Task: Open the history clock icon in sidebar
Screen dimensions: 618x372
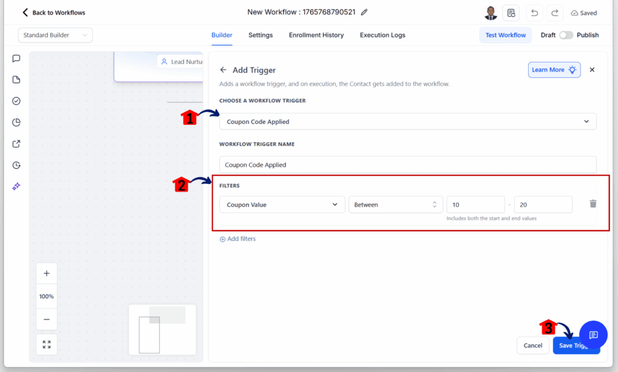Action: pyautogui.click(x=16, y=165)
